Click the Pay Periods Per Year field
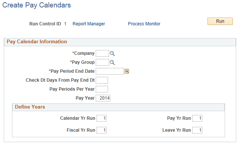The height and width of the screenshot is (144, 240). coord(102,89)
